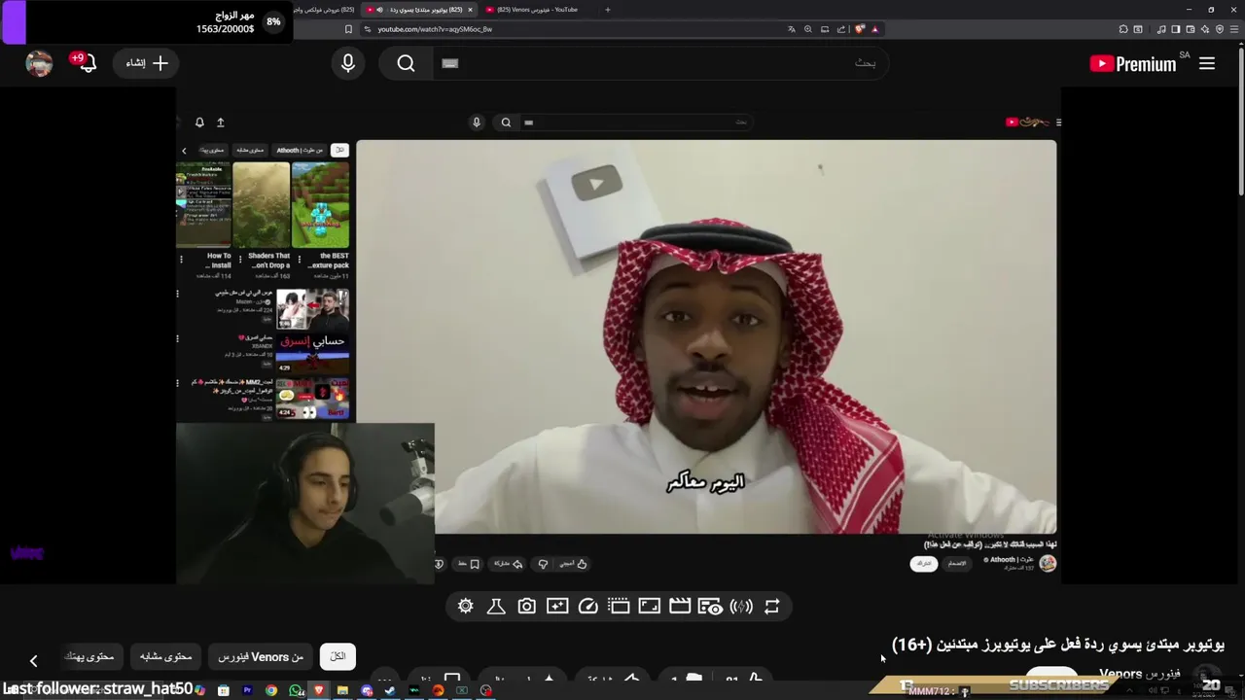Open the YouTube hamburger guide menu
This screenshot has height=700, width=1245.
(1207, 63)
